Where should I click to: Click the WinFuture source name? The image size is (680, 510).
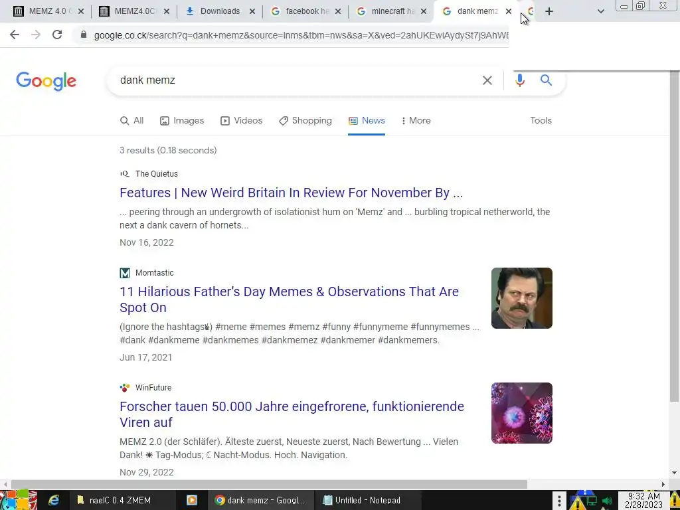pos(153,388)
